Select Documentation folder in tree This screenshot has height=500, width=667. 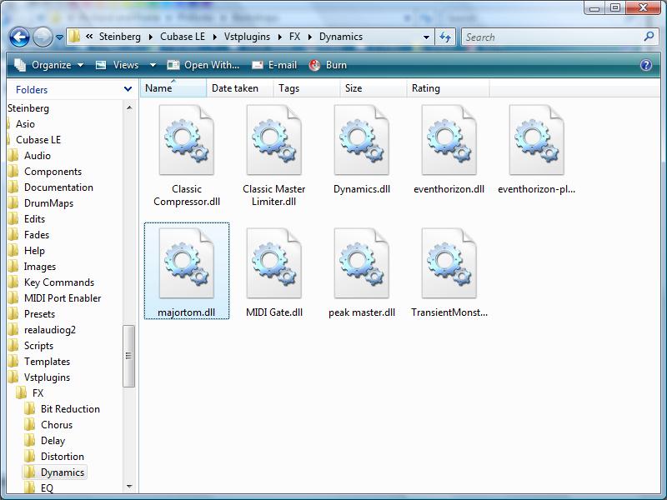(x=58, y=187)
